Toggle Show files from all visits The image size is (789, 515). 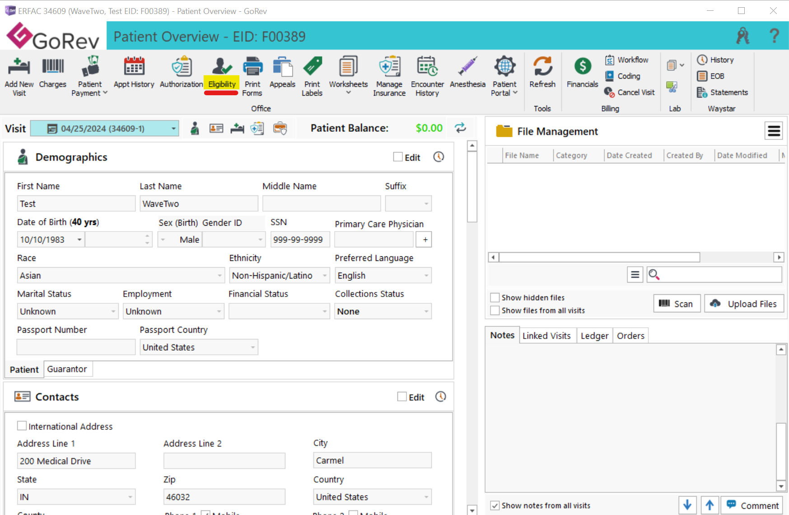495,311
